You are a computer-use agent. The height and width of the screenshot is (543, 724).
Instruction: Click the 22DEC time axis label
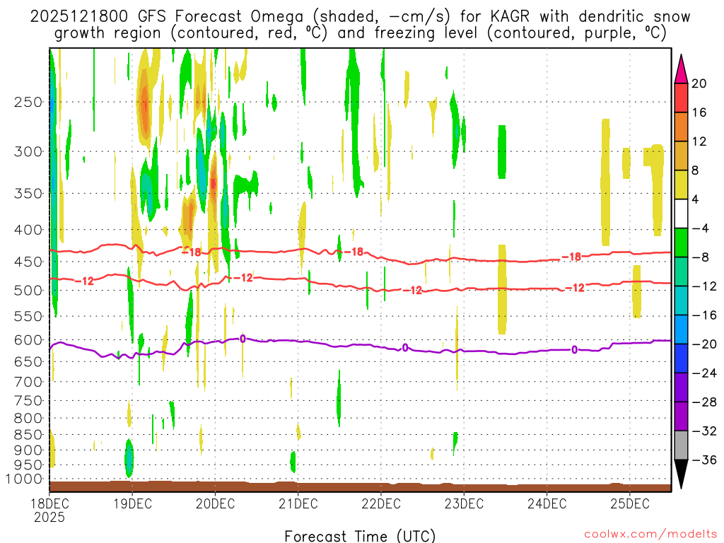point(381,503)
